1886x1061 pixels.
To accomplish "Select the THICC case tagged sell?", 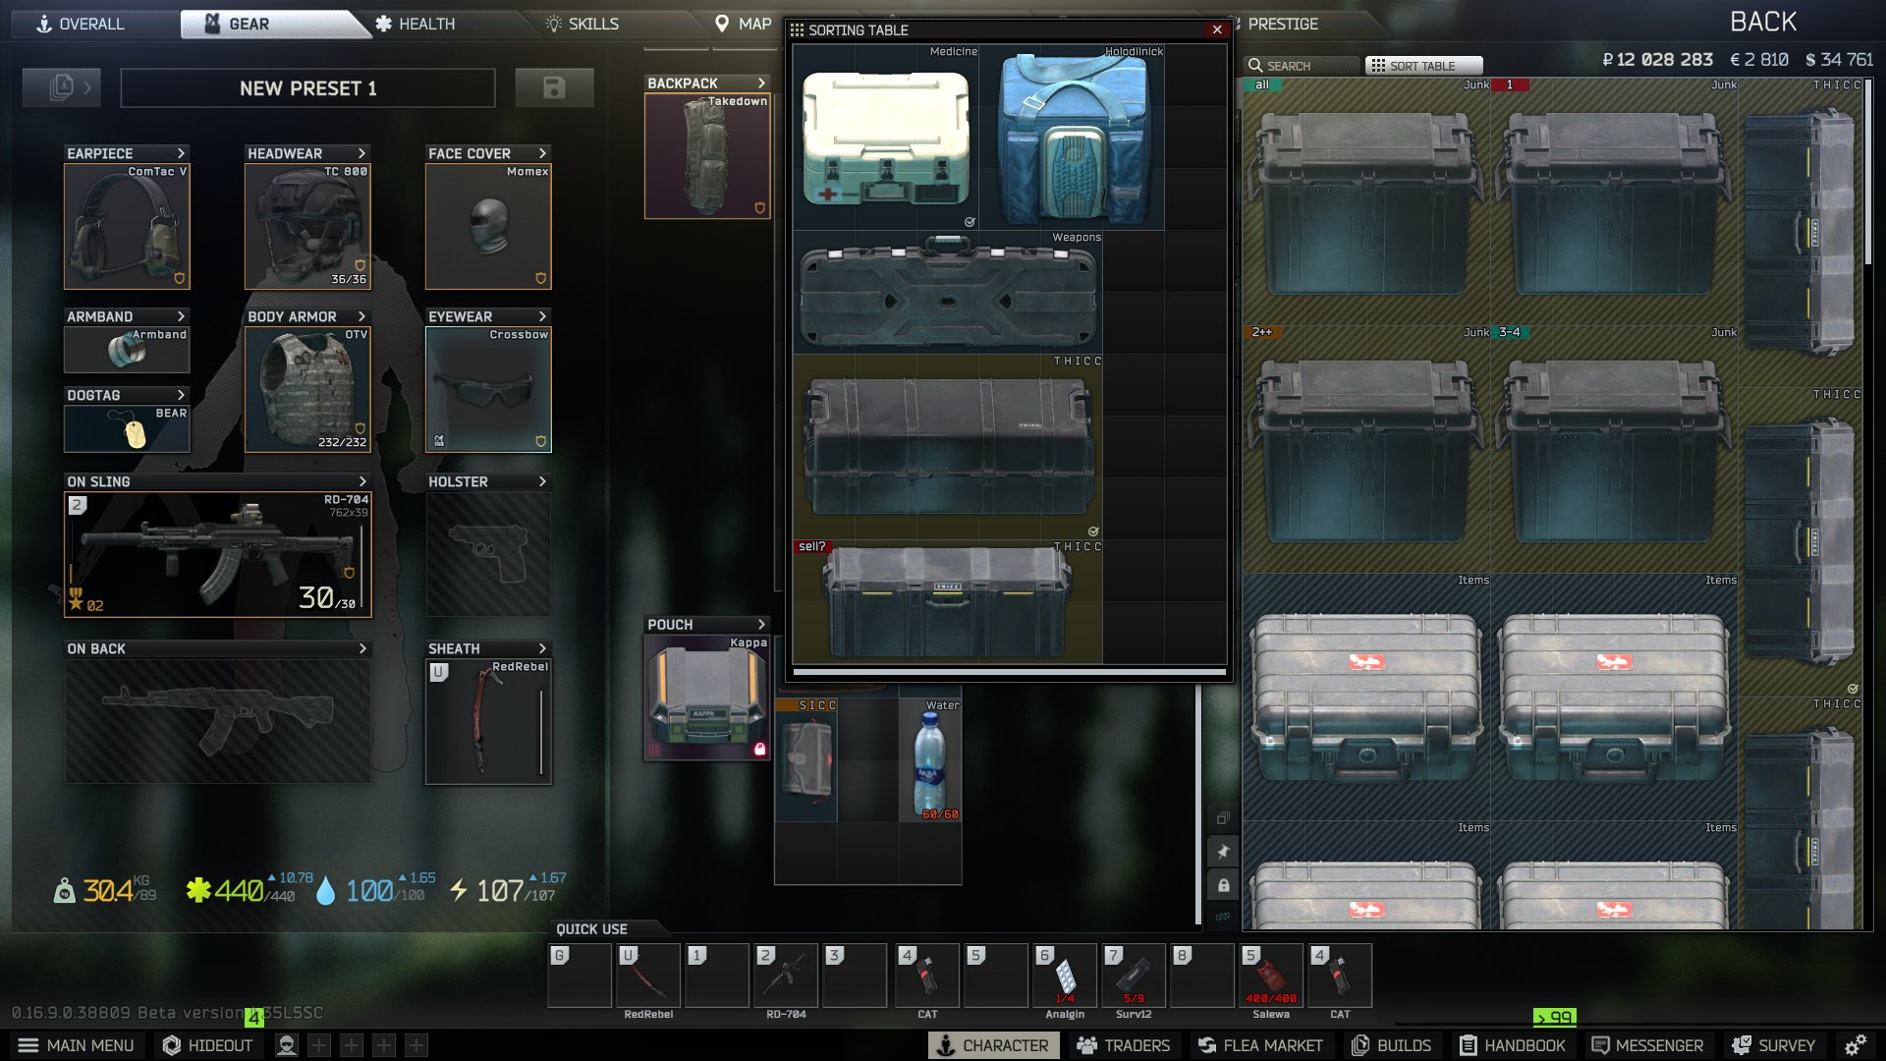I will click(x=948, y=601).
